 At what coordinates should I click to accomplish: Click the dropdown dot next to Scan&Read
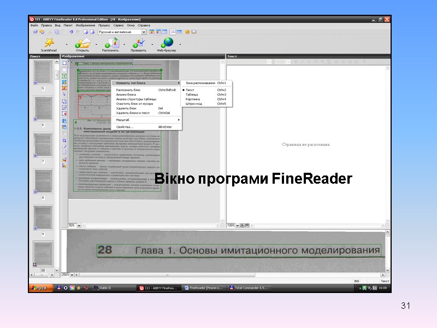click(67, 44)
